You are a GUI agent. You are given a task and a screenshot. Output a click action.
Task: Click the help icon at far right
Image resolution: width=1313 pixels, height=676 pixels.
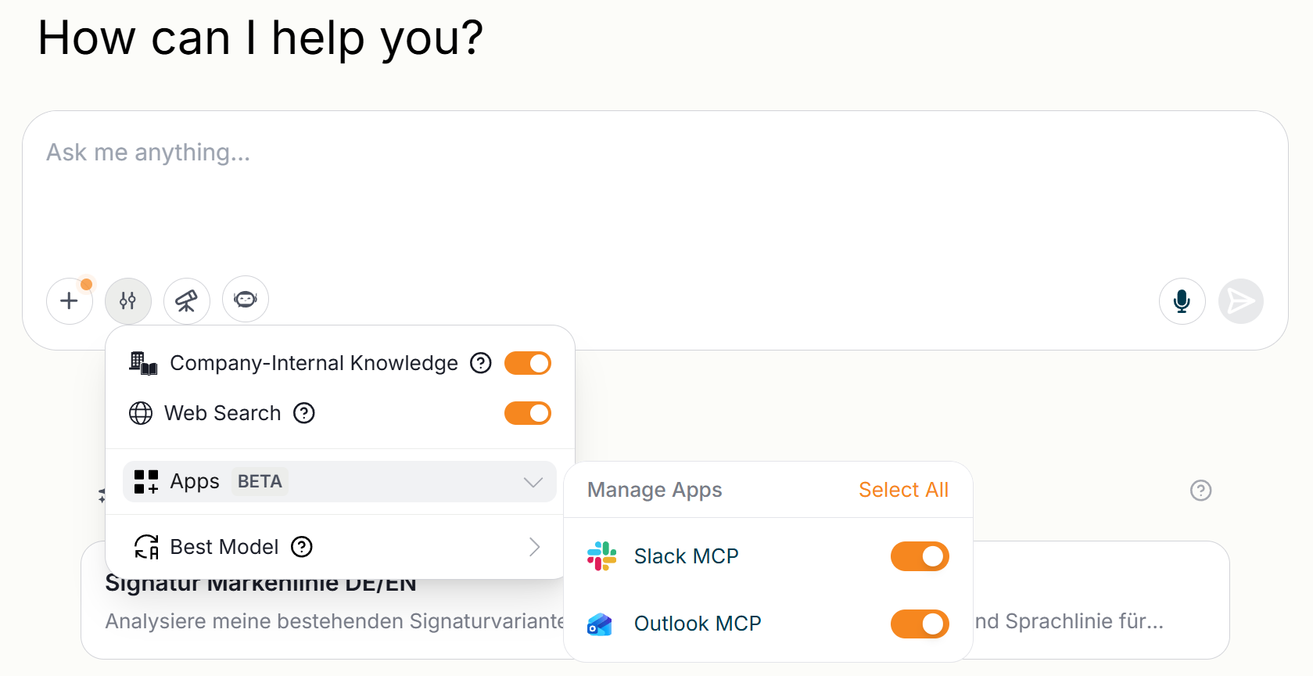tap(1201, 491)
